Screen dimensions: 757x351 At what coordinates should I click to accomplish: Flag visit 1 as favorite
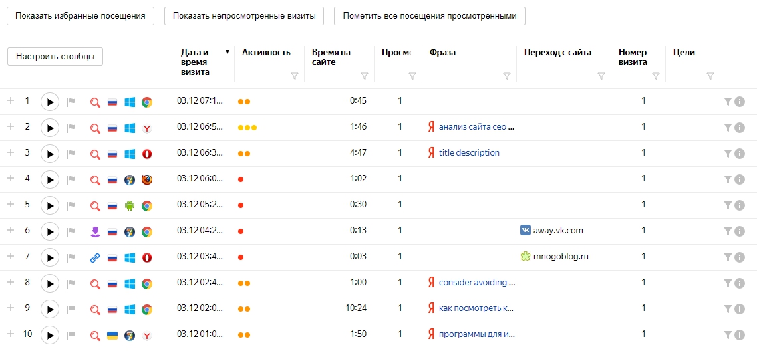click(x=71, y=102)
